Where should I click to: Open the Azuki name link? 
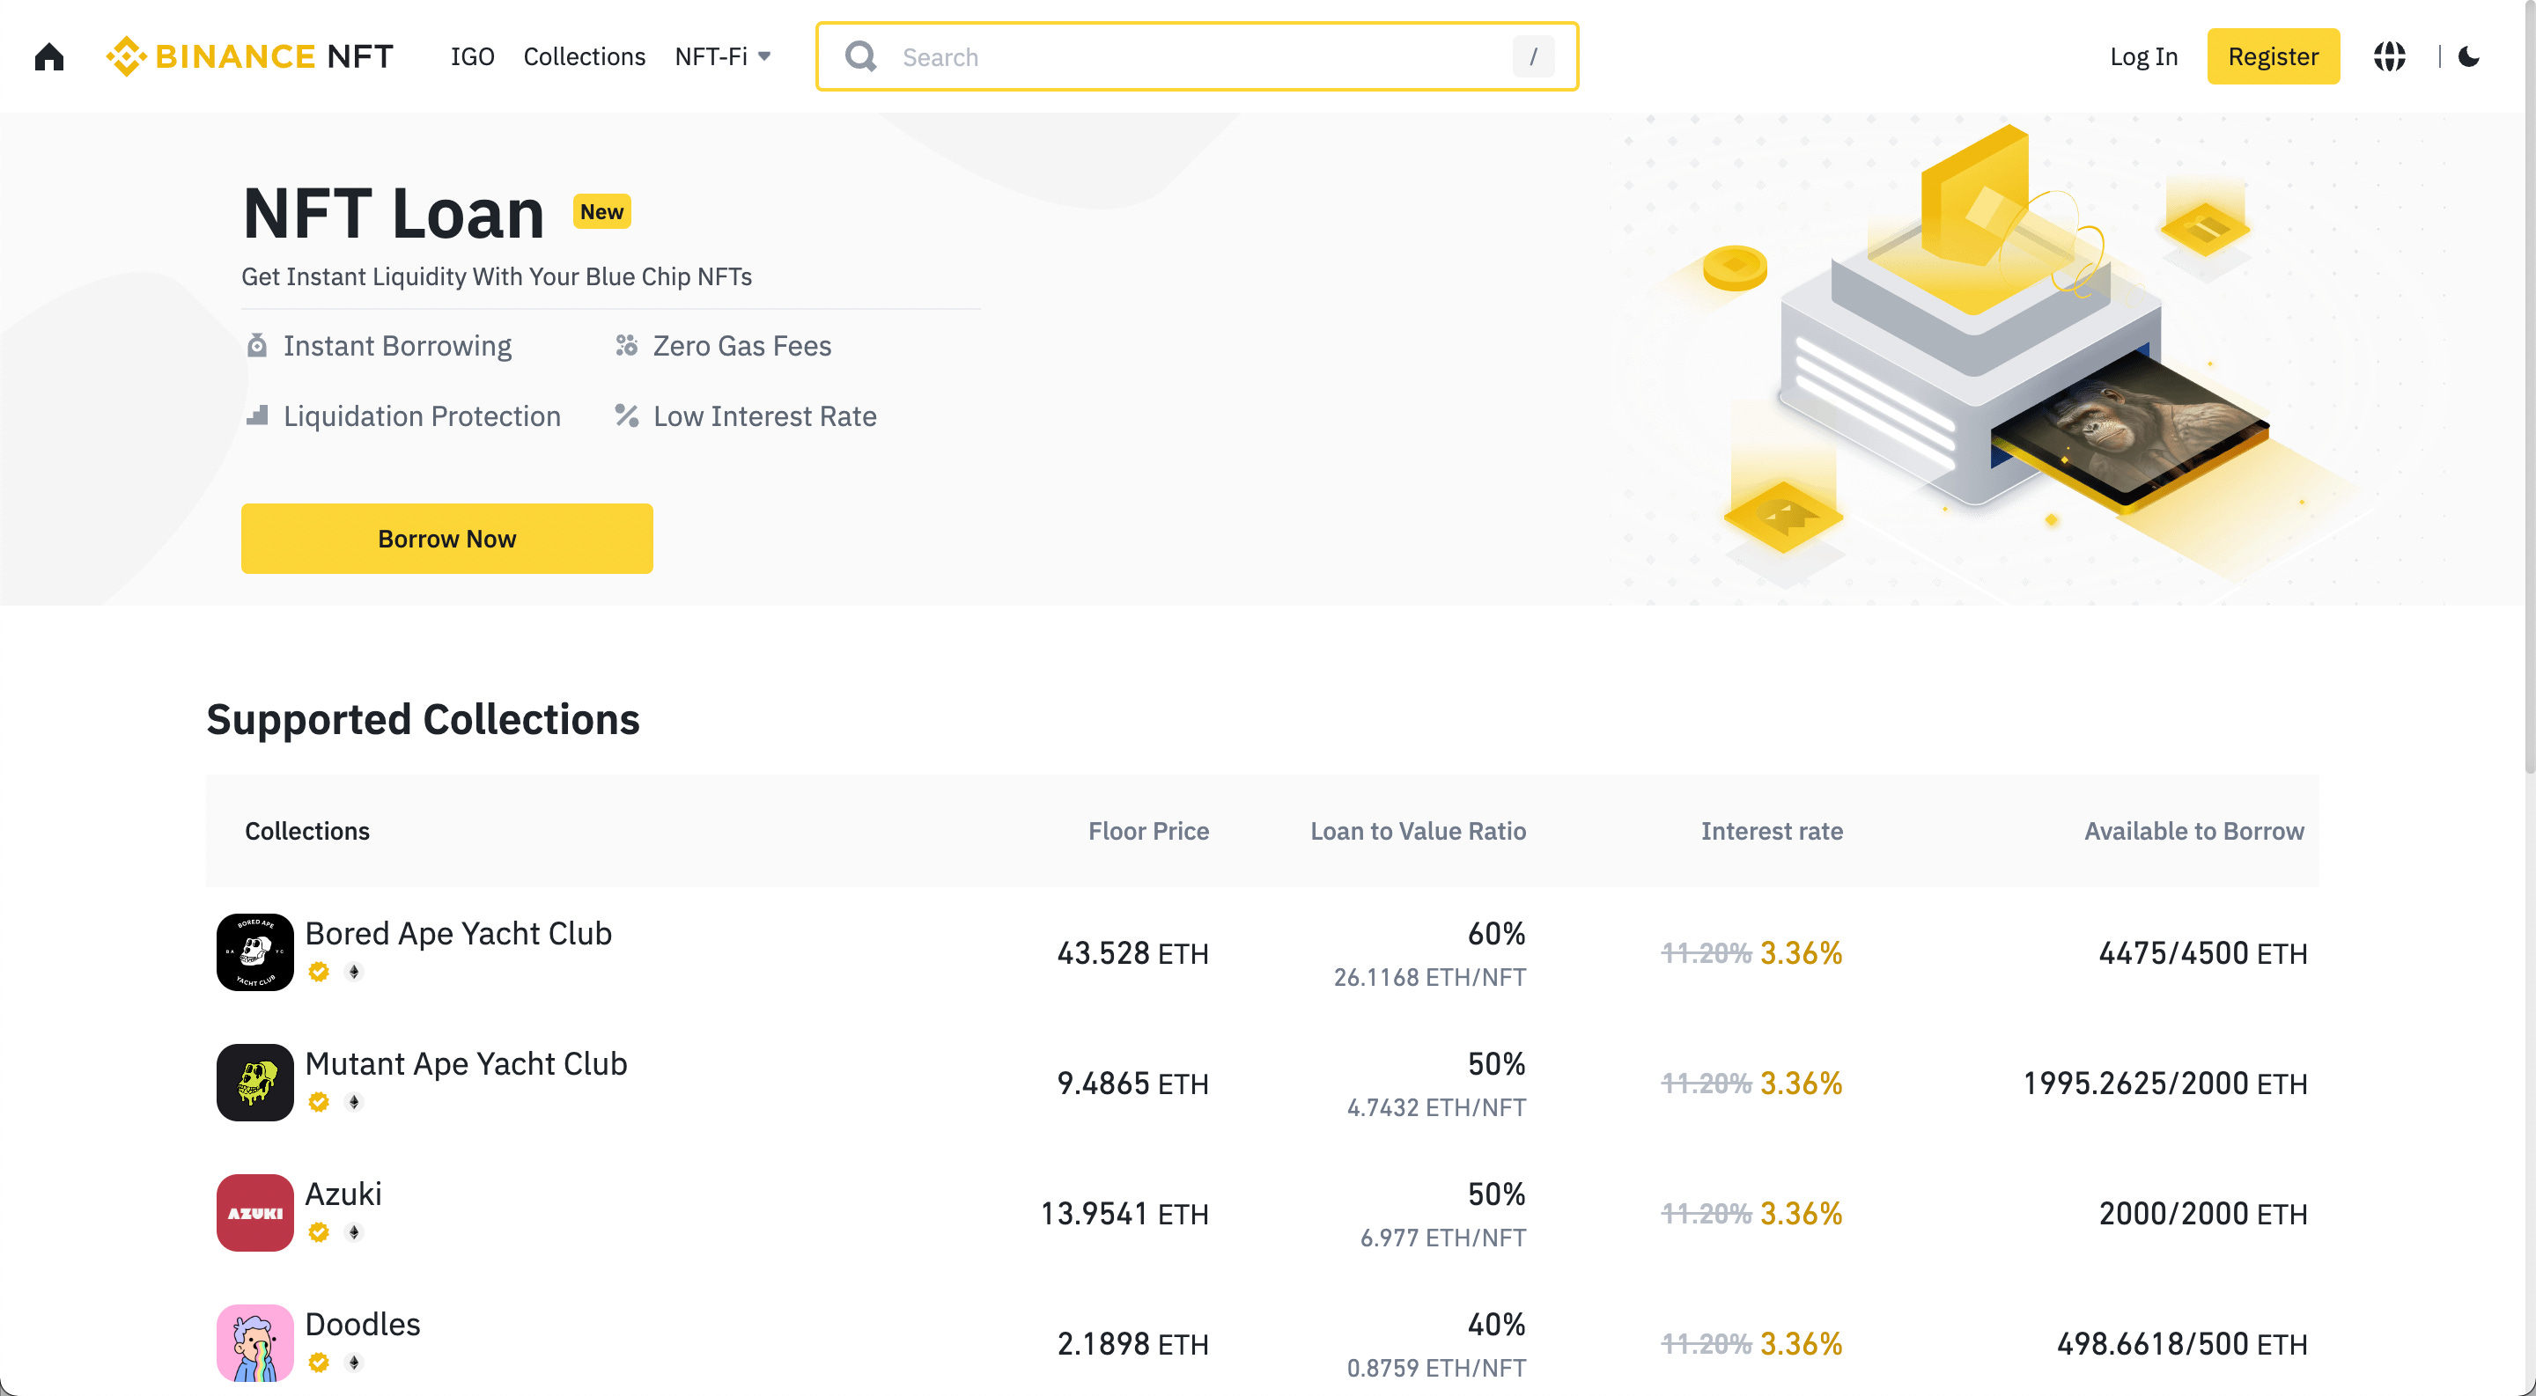[343, 1194]
